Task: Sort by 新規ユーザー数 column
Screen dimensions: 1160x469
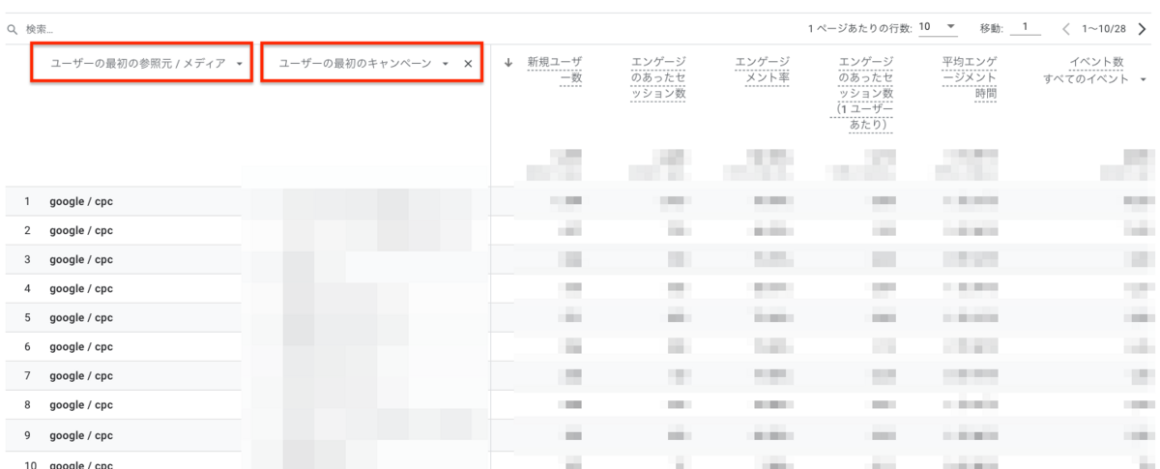Action: (x=555, y=71)
